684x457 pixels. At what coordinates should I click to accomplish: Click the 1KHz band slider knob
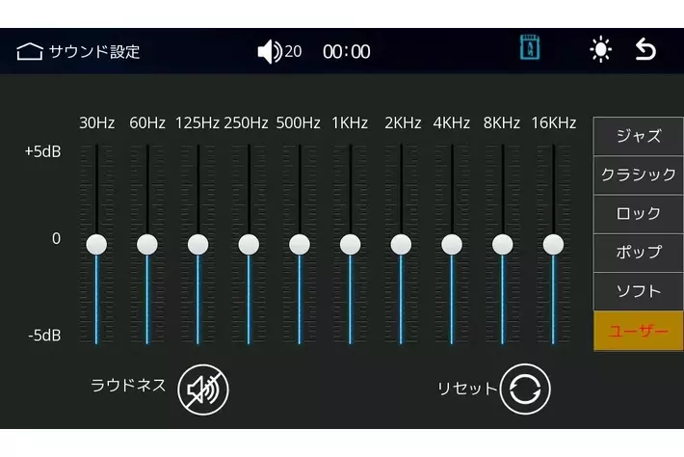(x=350, y=244)
